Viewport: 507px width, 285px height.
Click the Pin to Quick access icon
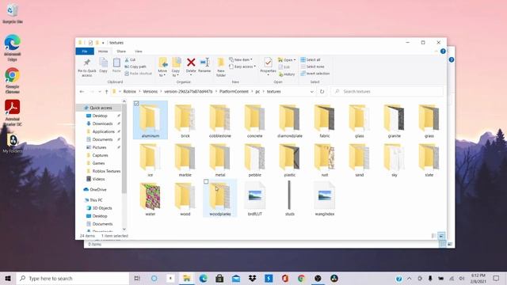pos(86,63)
